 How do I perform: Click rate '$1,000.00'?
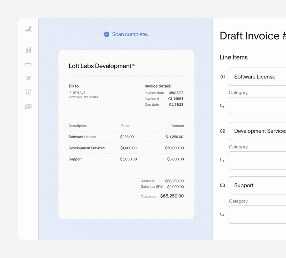[x=128, y=148]
